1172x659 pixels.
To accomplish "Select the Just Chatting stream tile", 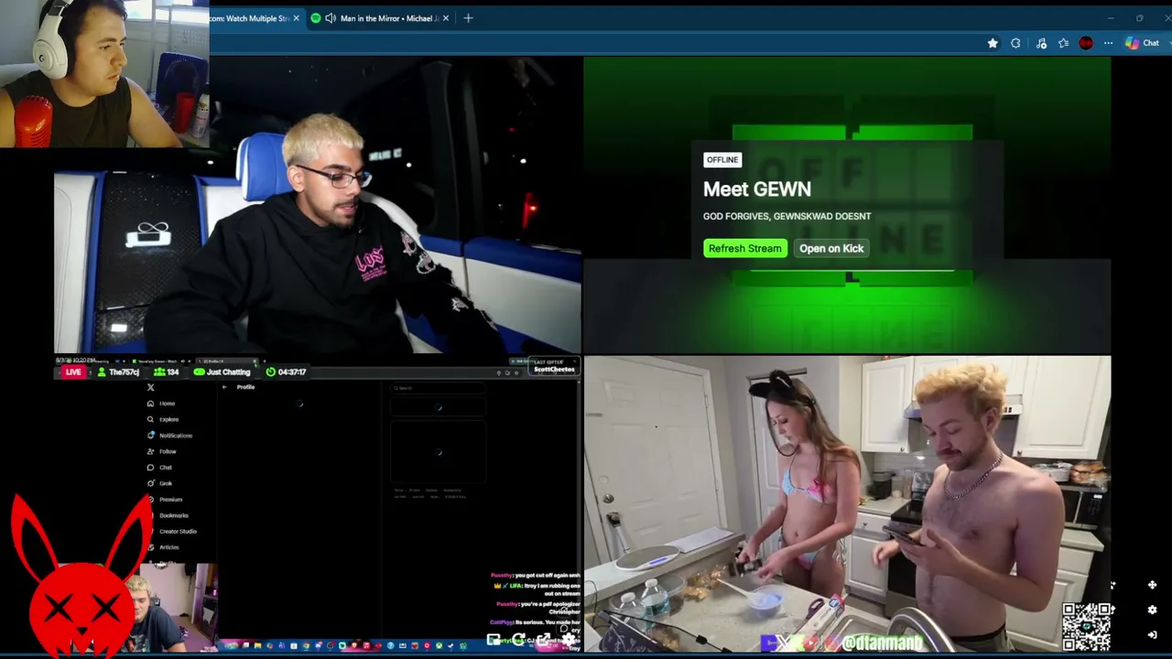I will [x=317, y=504].
